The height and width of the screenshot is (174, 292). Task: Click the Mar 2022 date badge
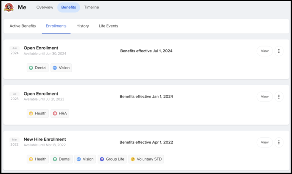[14, 142]
